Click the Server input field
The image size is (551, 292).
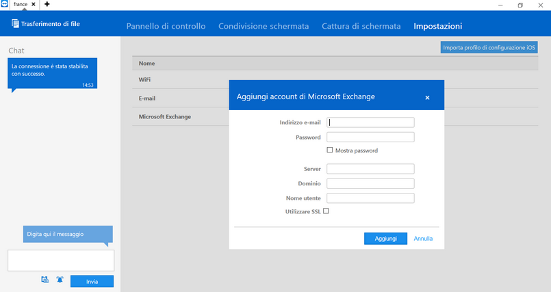(x=370, y=169)
